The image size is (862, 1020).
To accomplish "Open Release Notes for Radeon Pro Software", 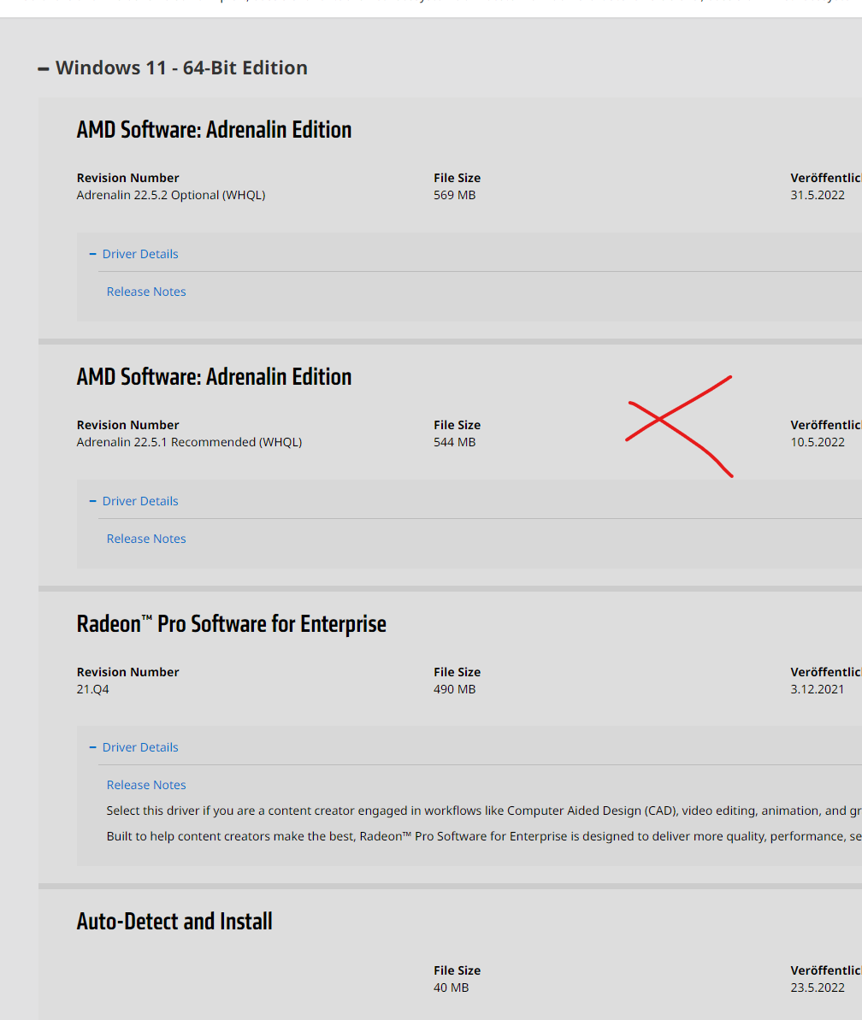I will tap(146, 785).
